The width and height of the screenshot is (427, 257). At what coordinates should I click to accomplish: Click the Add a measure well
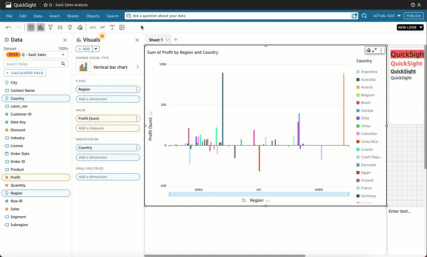click(x=108, y=128)
